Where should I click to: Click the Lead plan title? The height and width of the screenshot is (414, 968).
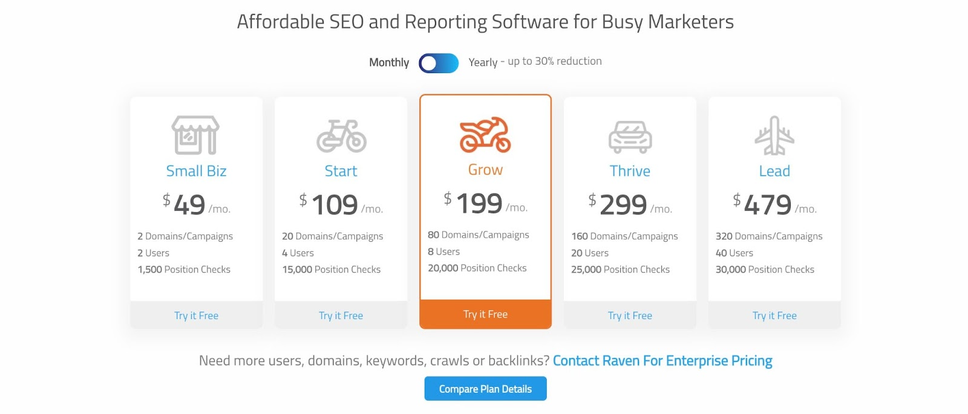click(x=774, y=171)
